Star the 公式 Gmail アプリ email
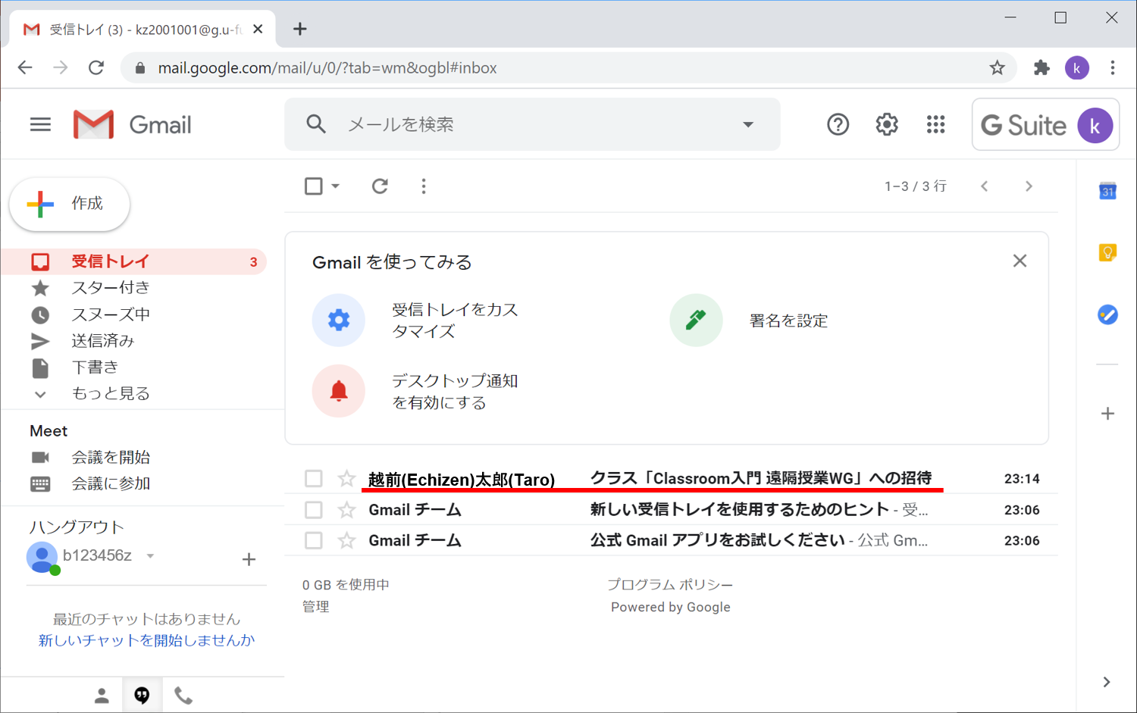This screenshot has height=713, width=1137. point(346,540)
